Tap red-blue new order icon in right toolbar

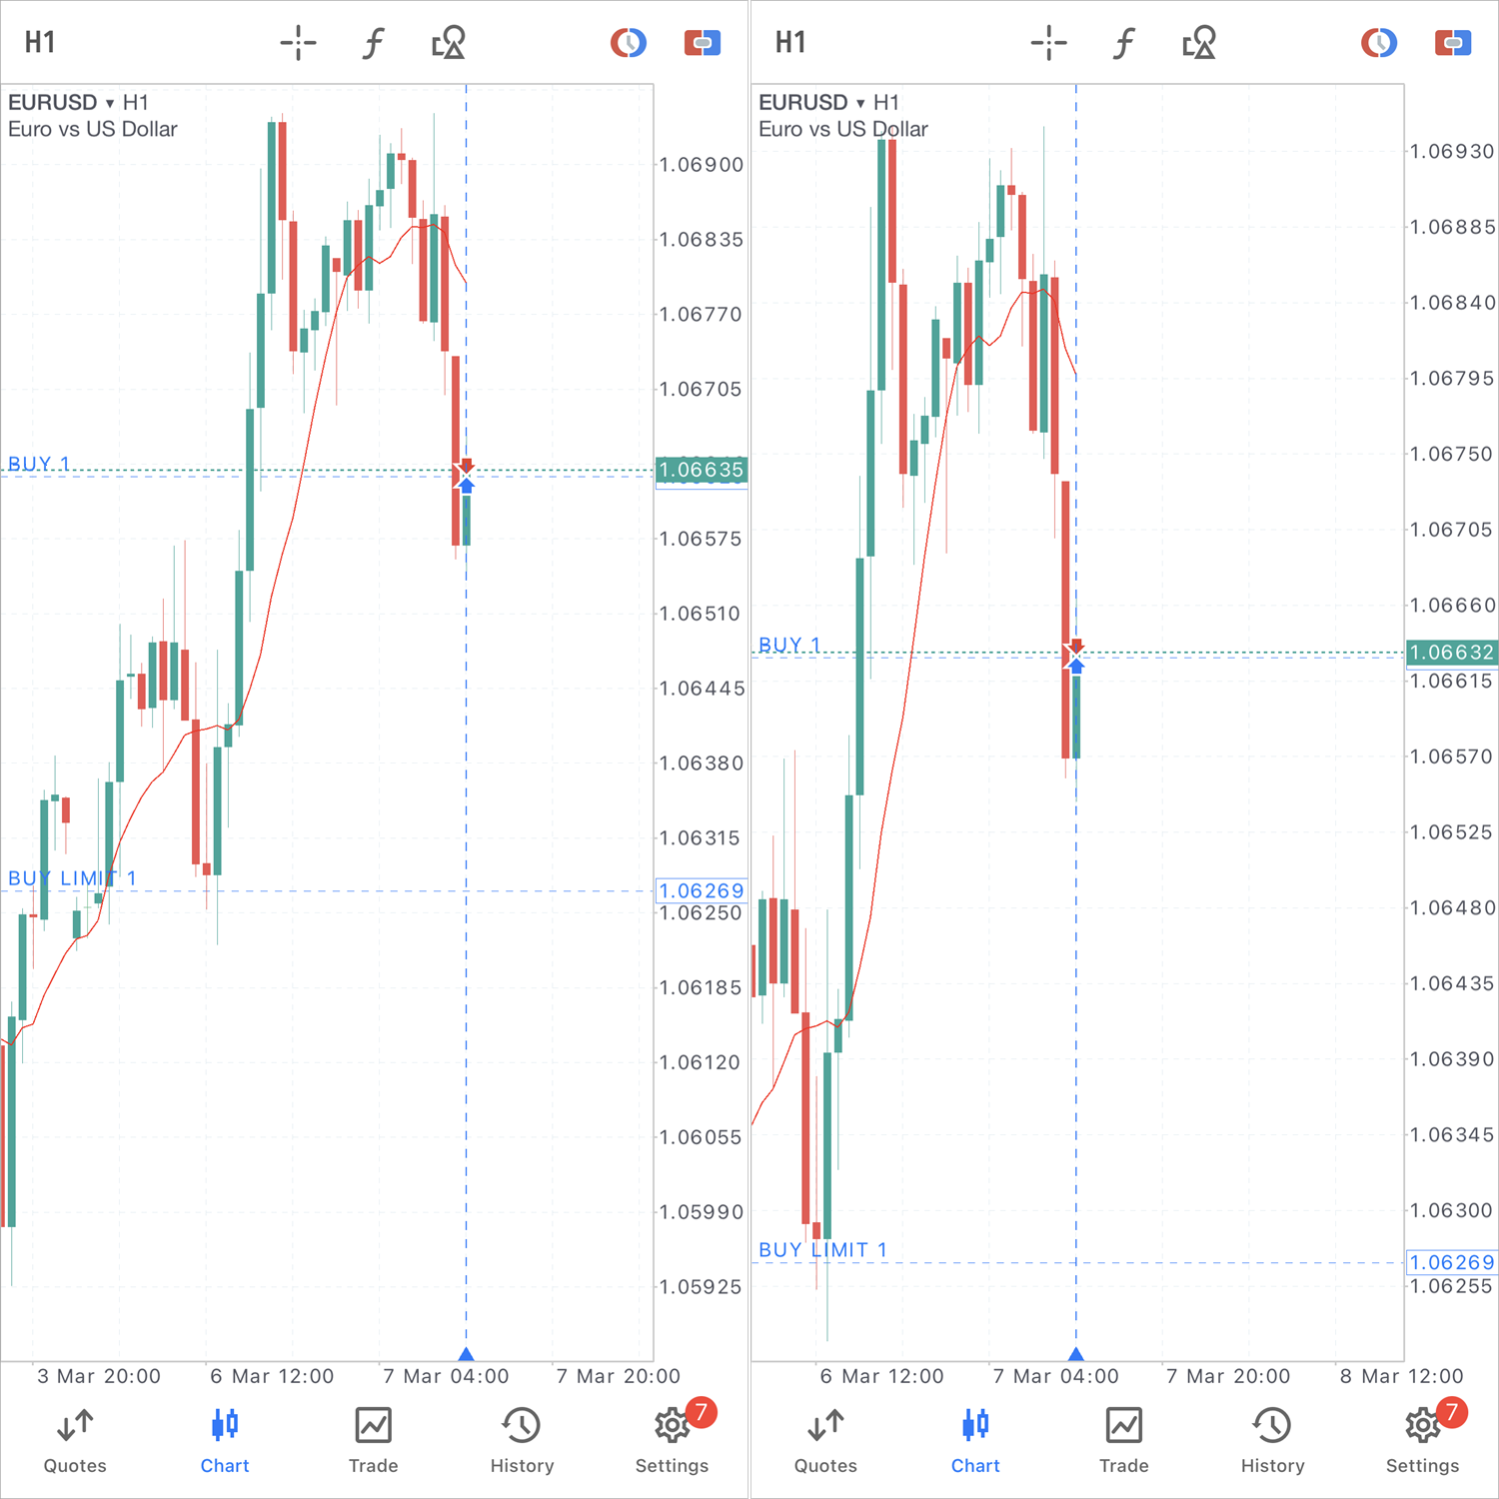coord(1453,43)
